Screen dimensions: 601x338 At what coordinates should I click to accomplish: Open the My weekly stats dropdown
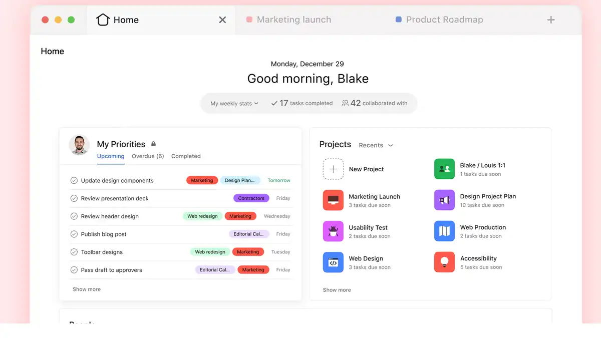(233, 103)
